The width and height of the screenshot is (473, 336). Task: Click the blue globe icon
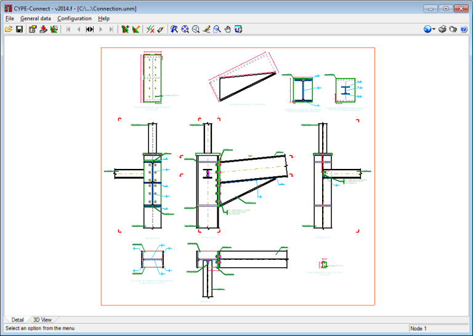tap(427, 29)
